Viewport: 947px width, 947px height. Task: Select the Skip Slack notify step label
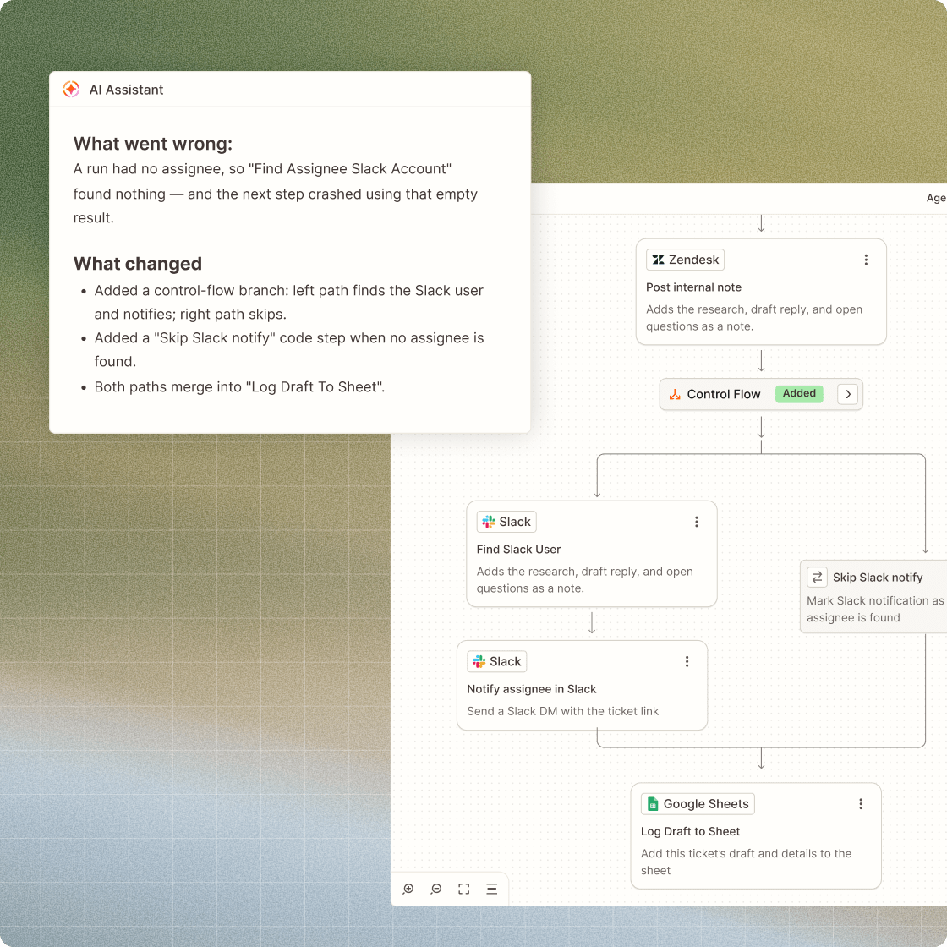click(878, 578)
